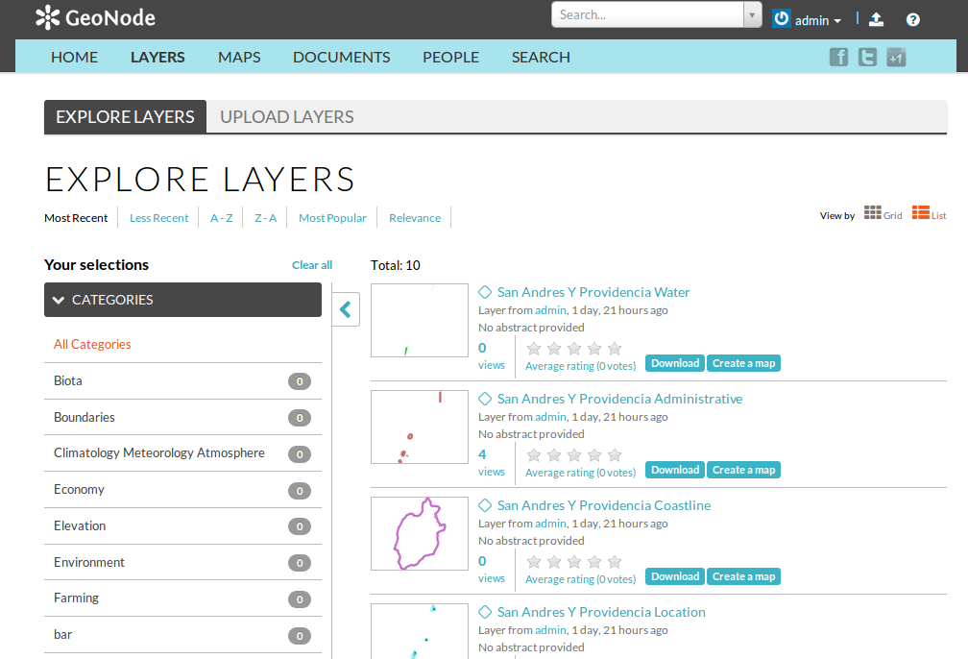Open the LAYERS menu
968x659 pixels.
(157, 57)
